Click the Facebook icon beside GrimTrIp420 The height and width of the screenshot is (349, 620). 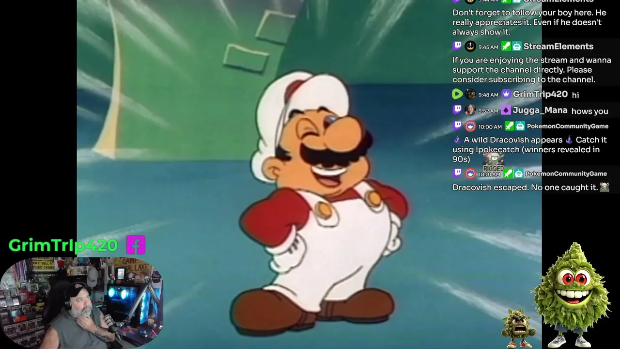pos(136,245)
